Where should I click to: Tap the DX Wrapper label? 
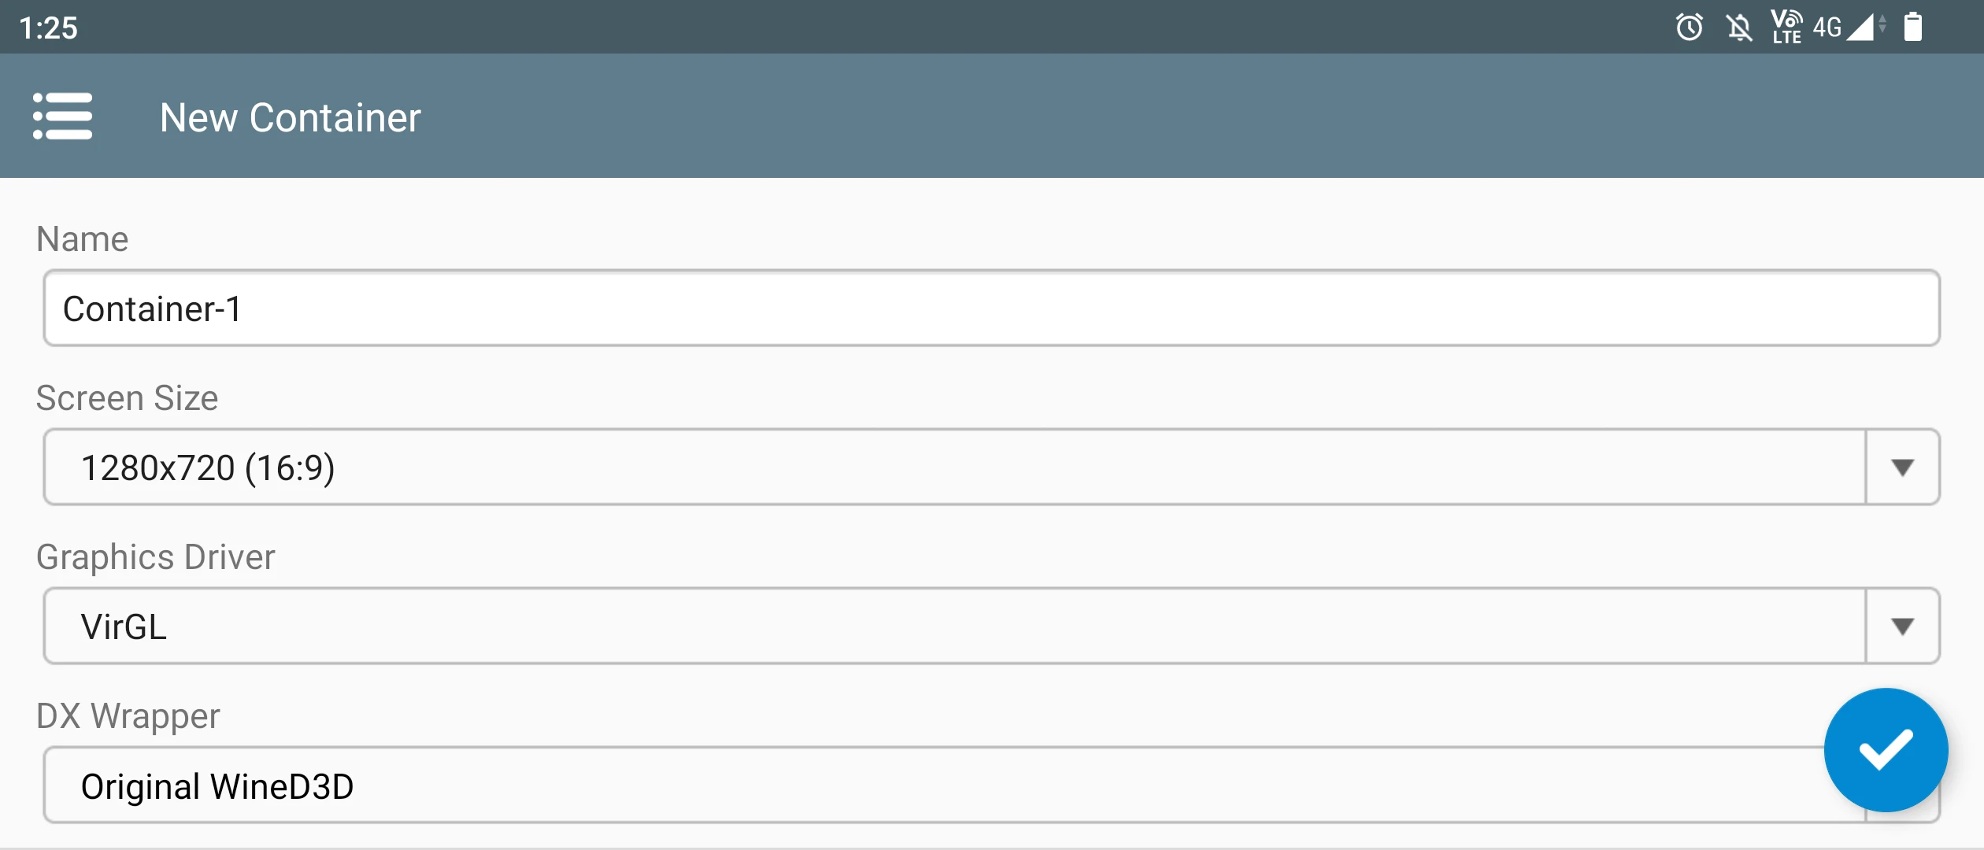pyautogui.click(x=128, y=716)
